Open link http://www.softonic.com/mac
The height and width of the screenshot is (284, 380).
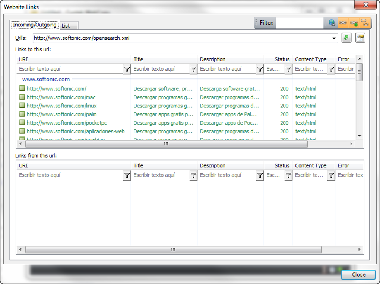click(61, 97)
